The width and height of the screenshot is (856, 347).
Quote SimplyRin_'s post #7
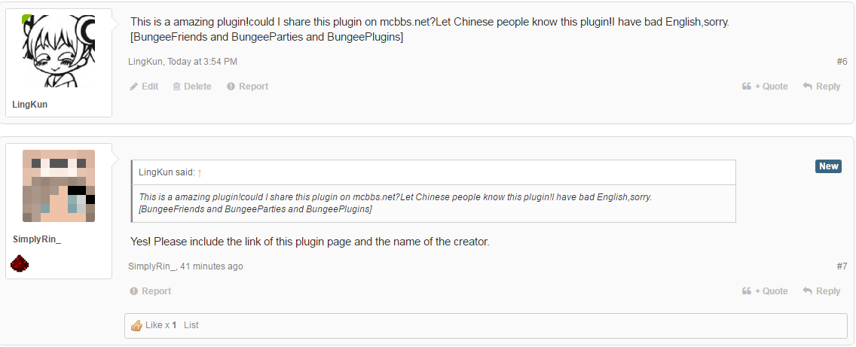pyautogui.click(x=766, y=291)
